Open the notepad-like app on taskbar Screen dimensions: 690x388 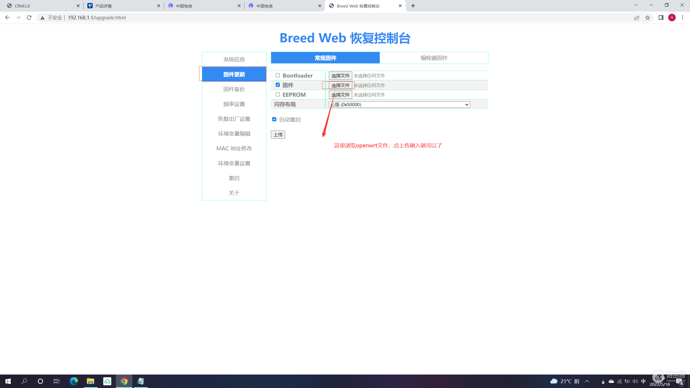(141, 381)
